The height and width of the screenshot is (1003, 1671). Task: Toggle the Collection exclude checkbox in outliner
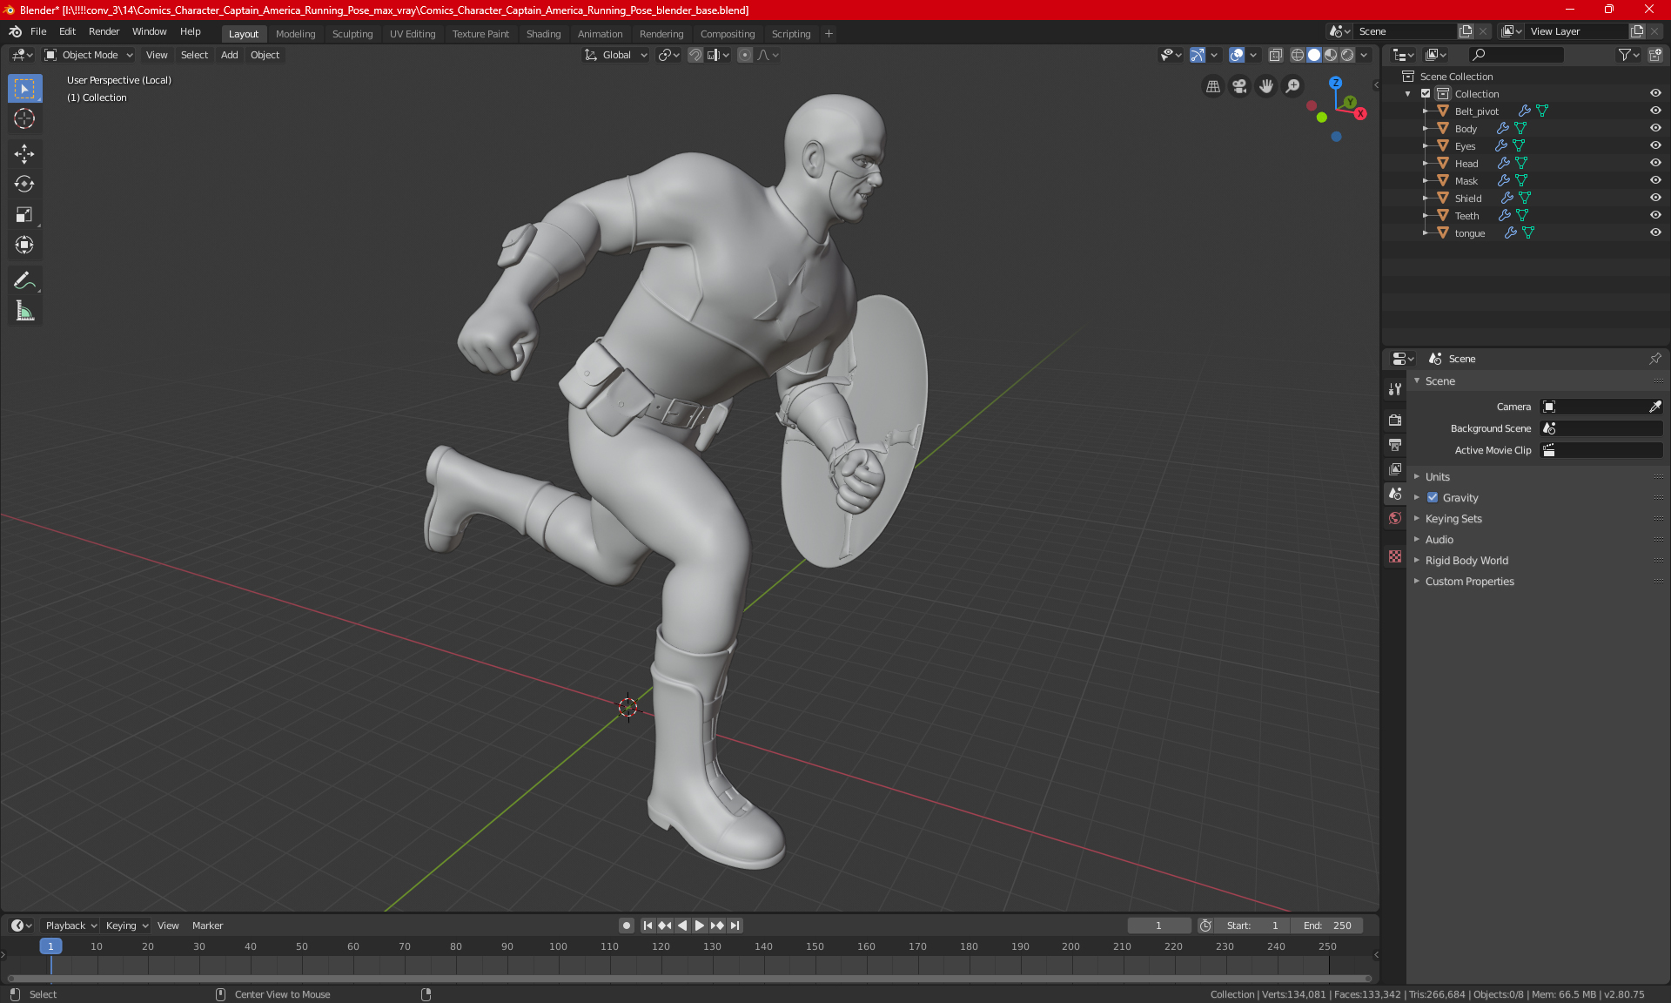tap(1426, 93)
